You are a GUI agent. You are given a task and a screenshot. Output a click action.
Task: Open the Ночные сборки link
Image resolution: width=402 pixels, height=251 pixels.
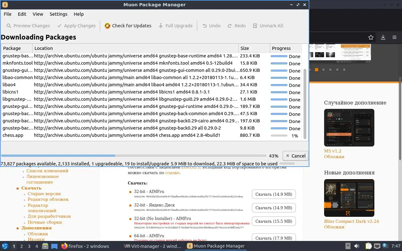pyautogui.click(x=45, y=222)
